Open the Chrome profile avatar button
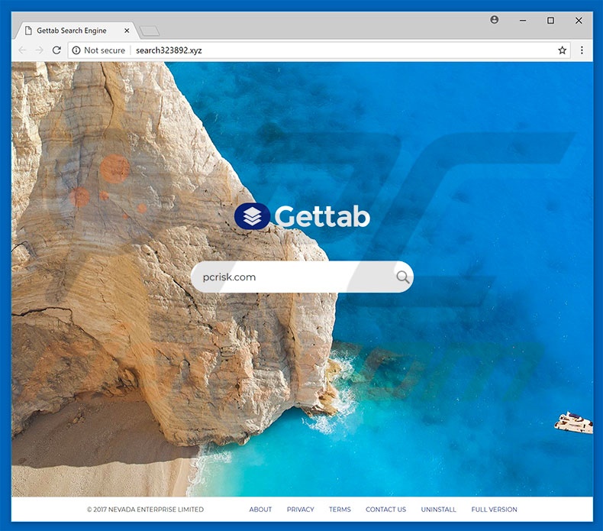Screen dimensions: 603x531 pyautogui.click(x=495, y=20)
